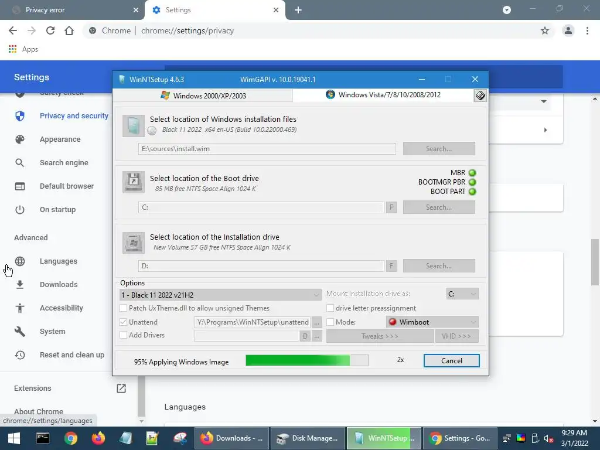Image resolution: width=600 pixels, height=450 pixels.
Task: Click Chrome's back arrow
Action: point(13,30)
